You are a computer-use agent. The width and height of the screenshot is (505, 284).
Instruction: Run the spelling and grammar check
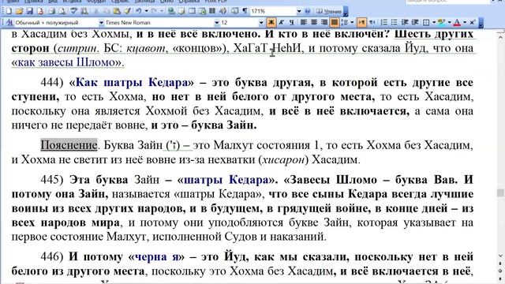point(73,11)
